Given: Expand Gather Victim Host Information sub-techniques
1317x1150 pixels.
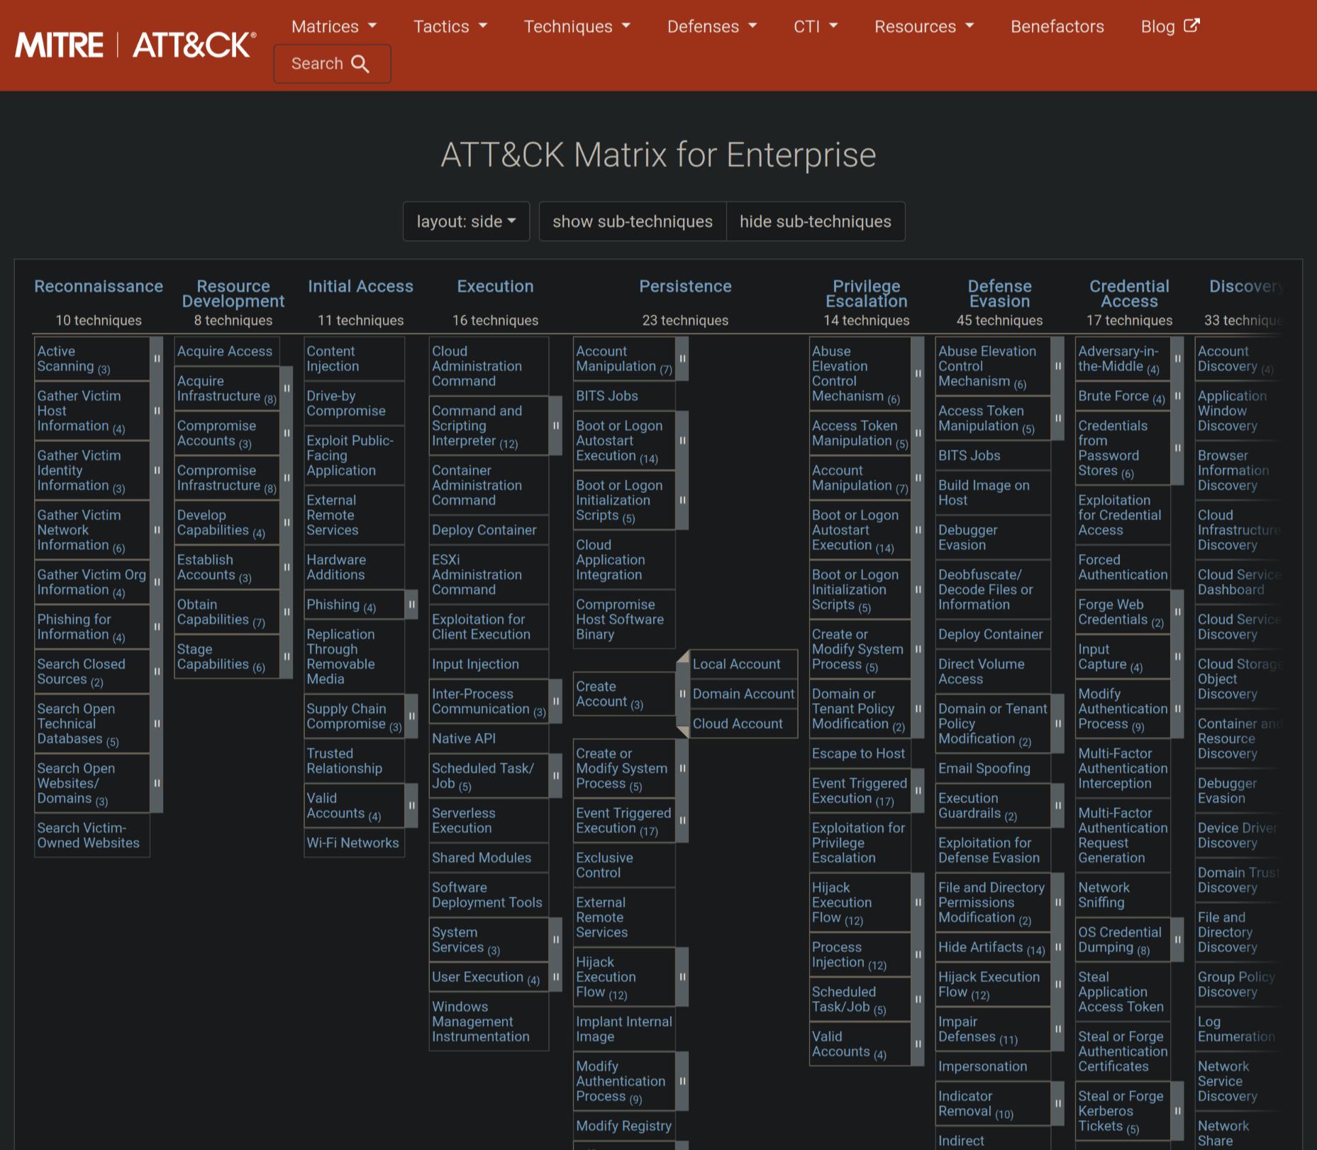Looking at the screenshot, I should point(157,411).
